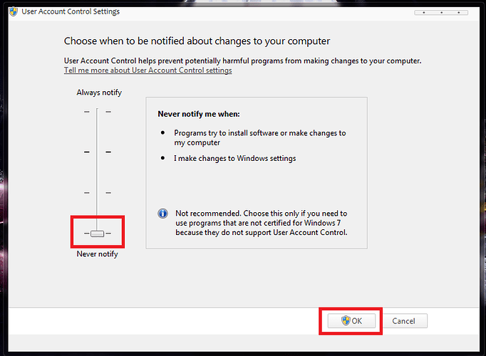Click the 'Never notify me when:' heading

(199, 113)
